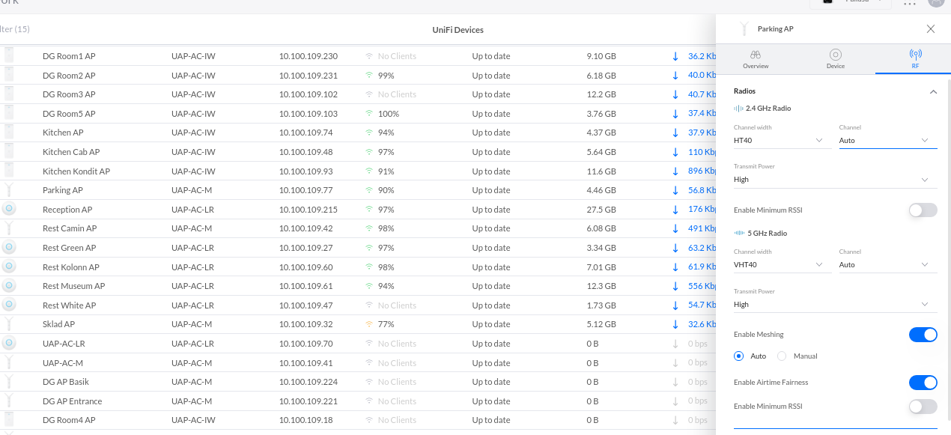Click the Wi-Fi icon in Rest Kolonn AP row
This screenshot has height=435, width=951.
point(368,267)
